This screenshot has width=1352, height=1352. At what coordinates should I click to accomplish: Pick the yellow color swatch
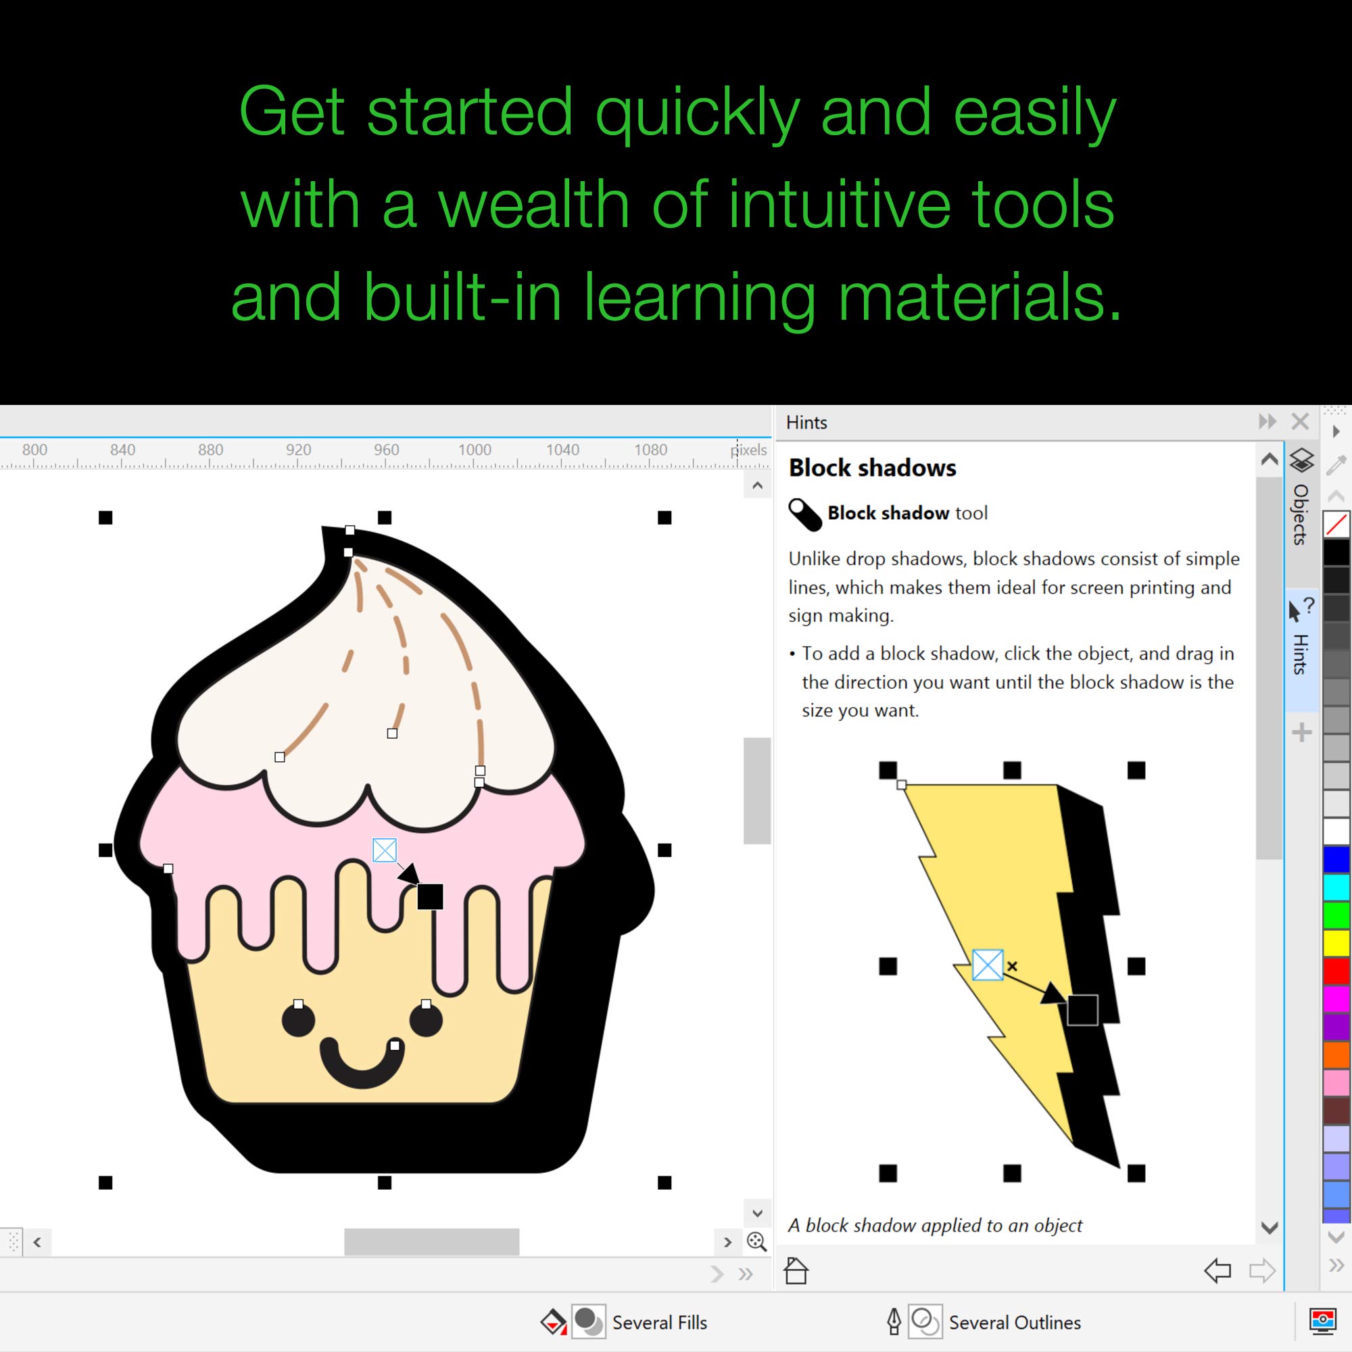coord(1336,943)
